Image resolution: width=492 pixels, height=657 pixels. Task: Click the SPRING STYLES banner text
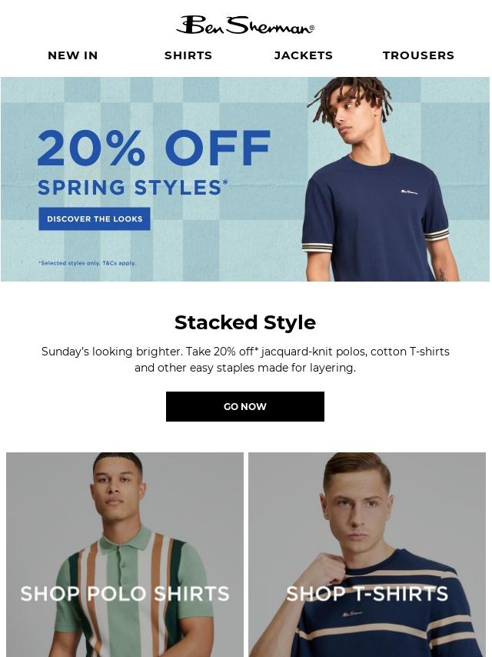(133, 187)
